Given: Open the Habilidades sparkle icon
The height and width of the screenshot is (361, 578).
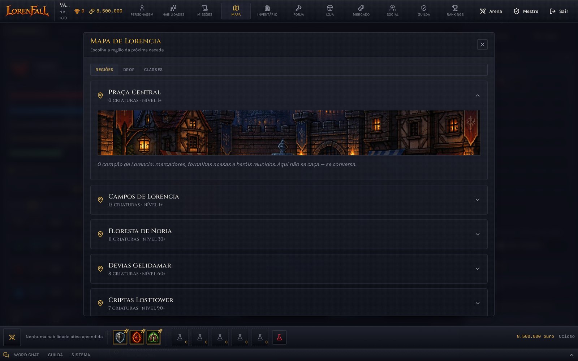Looking at the screenshot, I should (173, 8).
